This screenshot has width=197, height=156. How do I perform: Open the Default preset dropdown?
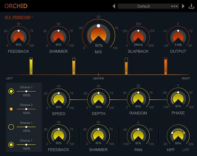(143, 6)
